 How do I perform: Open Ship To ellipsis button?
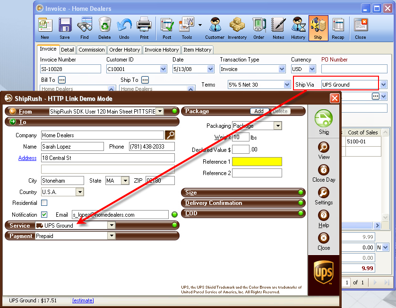(x=145, y=80)
